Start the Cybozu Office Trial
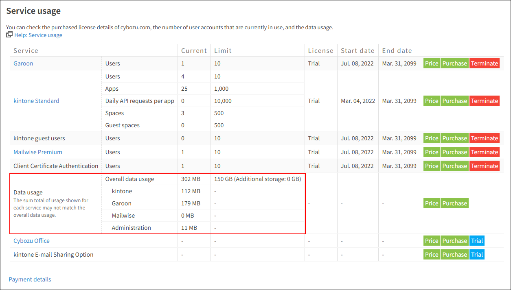This screenshot has height=290, width=511. pos(477,240)
